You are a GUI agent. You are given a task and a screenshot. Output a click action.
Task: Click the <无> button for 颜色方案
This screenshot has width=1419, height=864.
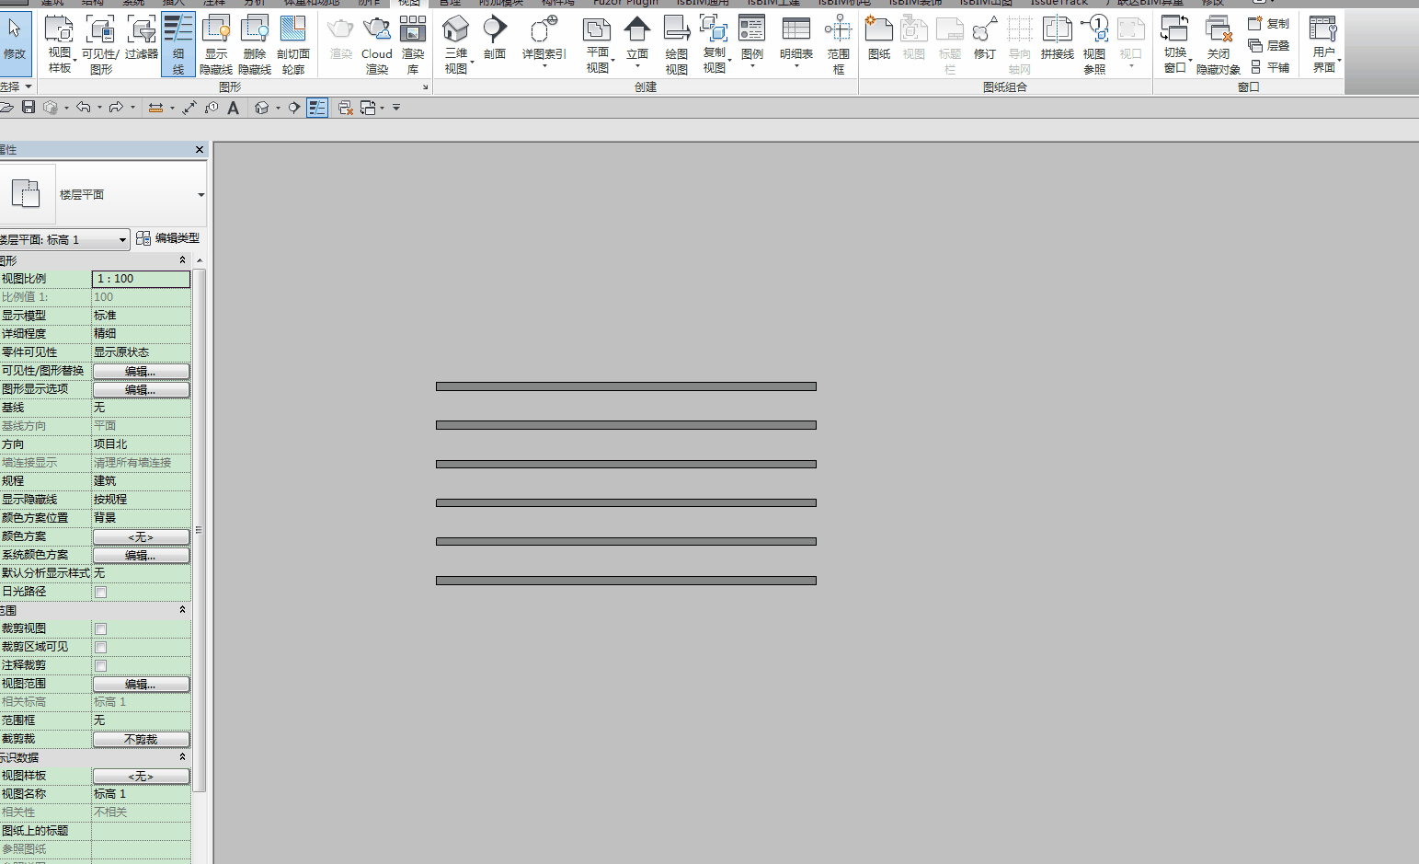point(141,536)
